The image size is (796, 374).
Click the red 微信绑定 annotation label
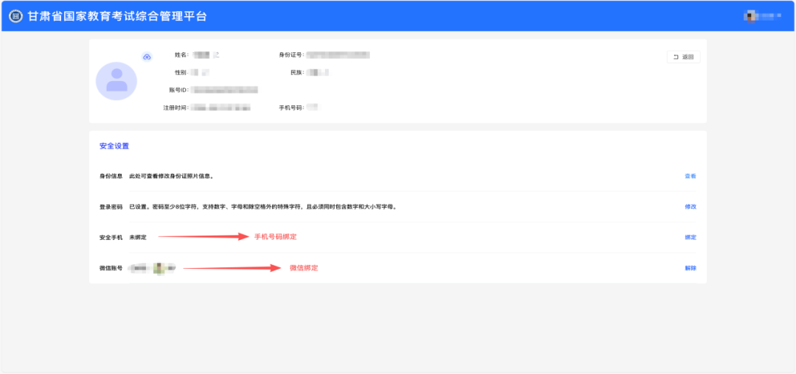pos(304,268)
